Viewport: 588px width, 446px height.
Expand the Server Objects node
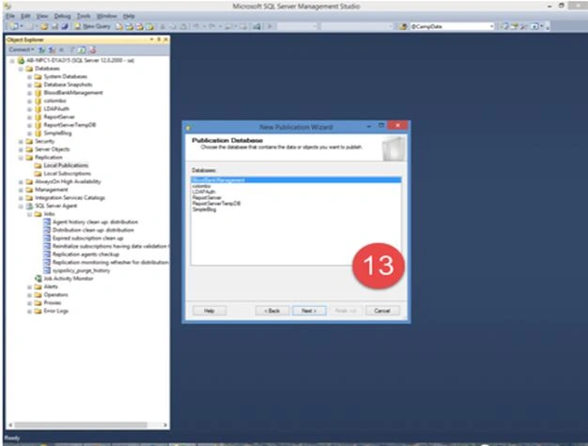pos(21,149)
